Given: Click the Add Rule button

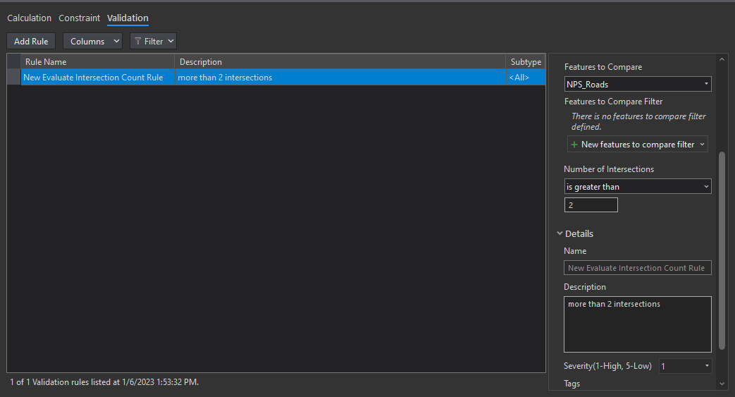Looking at the screenshot, I should (31, 42).
